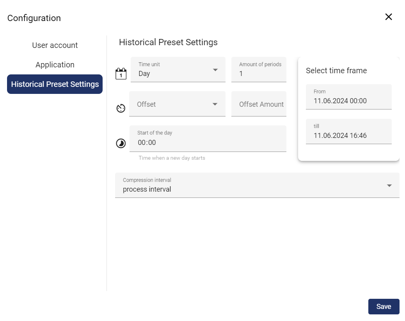
Task: Click the start-of-day clock icon
Action: click(121, 143)
